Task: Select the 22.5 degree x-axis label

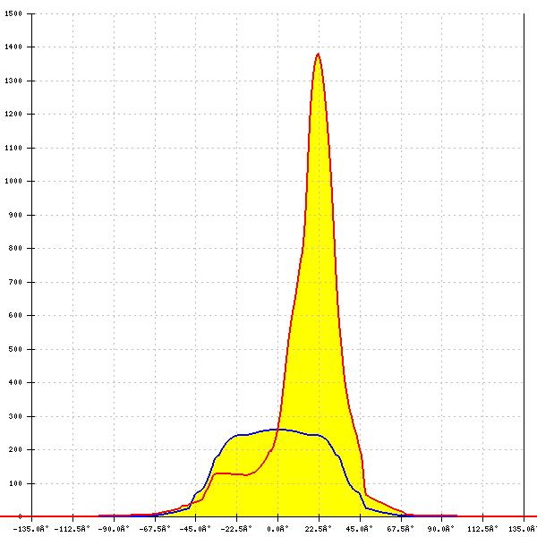Action: pos(319,529)
